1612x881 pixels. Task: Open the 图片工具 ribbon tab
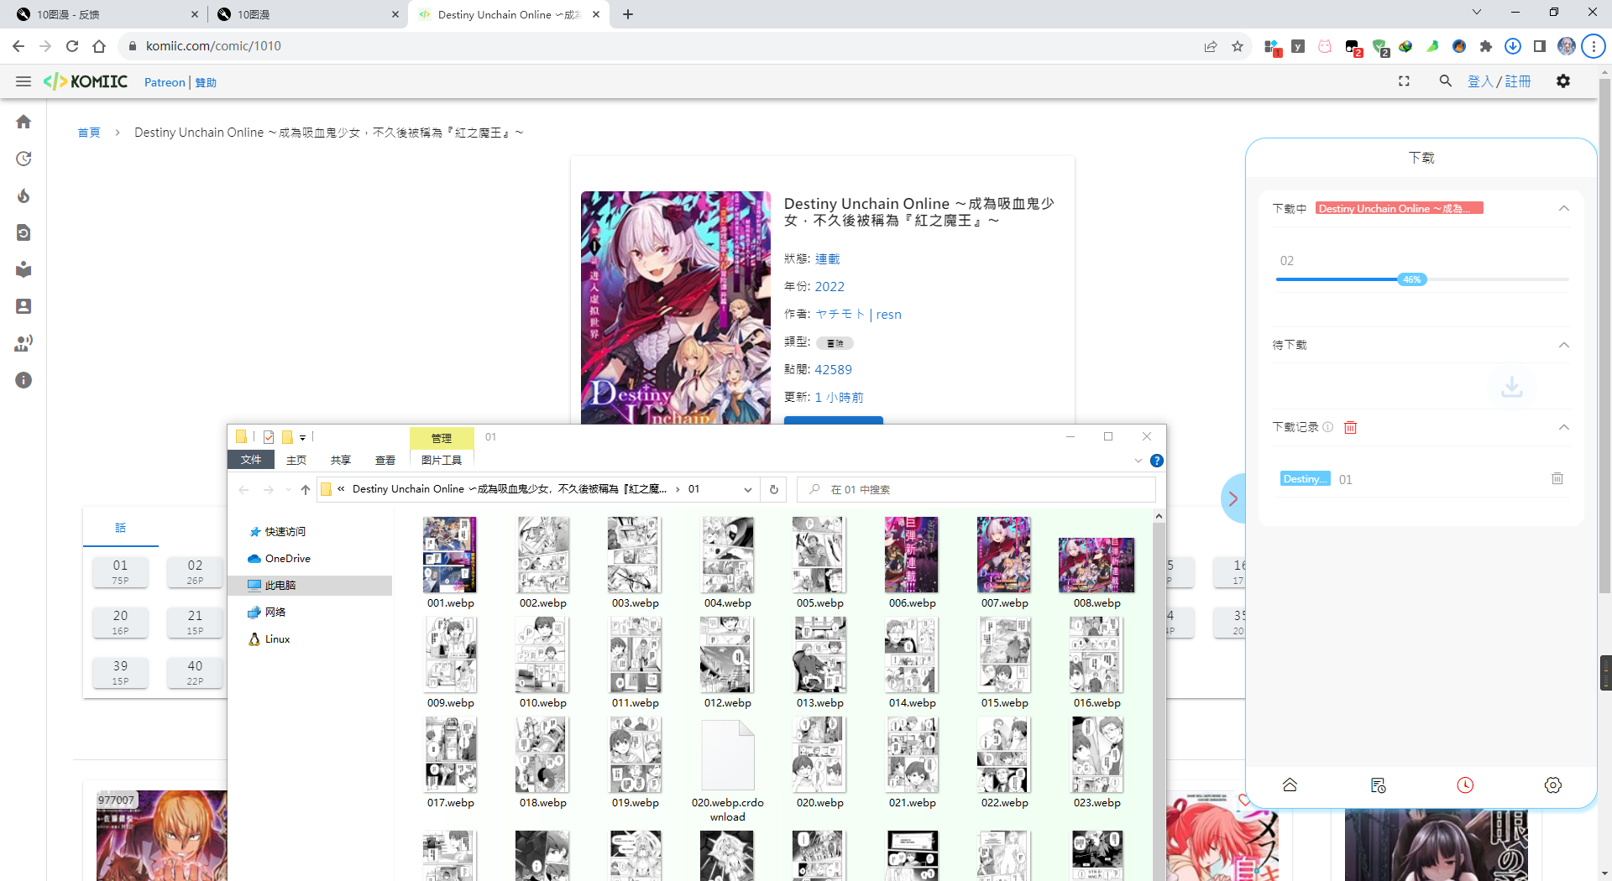442,460
